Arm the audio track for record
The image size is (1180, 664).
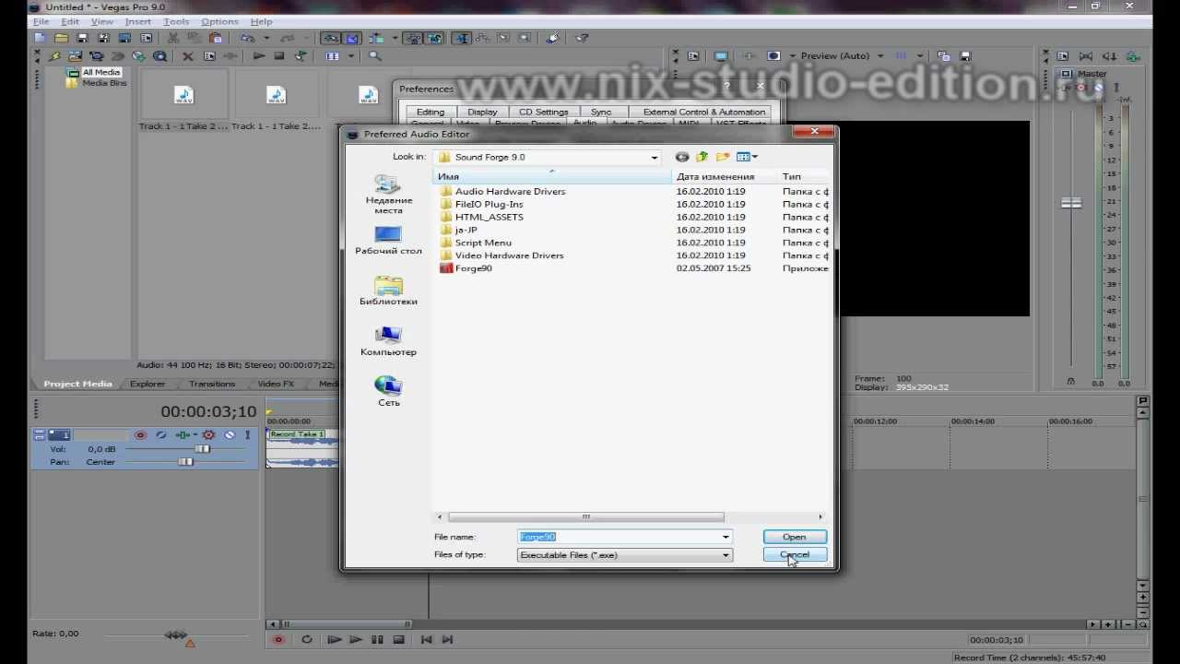pyautogui.click(x=140, y=435)
